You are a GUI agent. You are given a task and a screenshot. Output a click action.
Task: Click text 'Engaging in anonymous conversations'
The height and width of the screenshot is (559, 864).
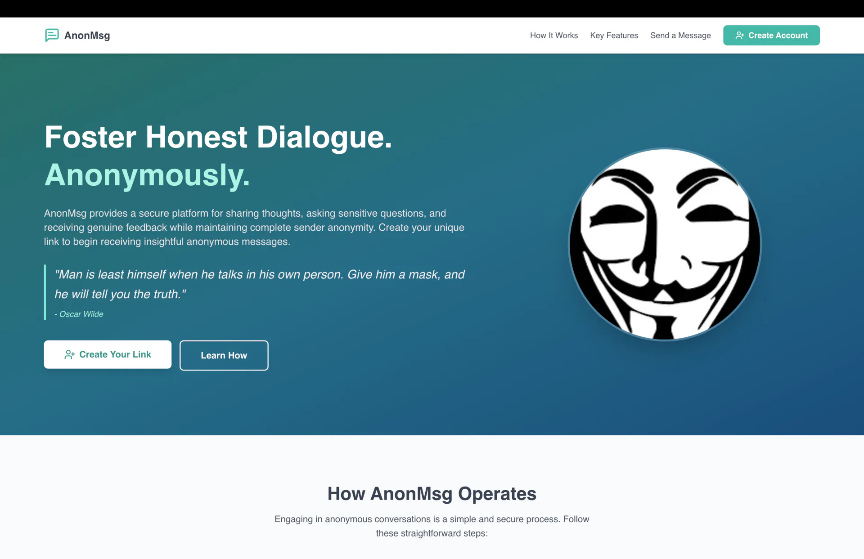point(432,526)
